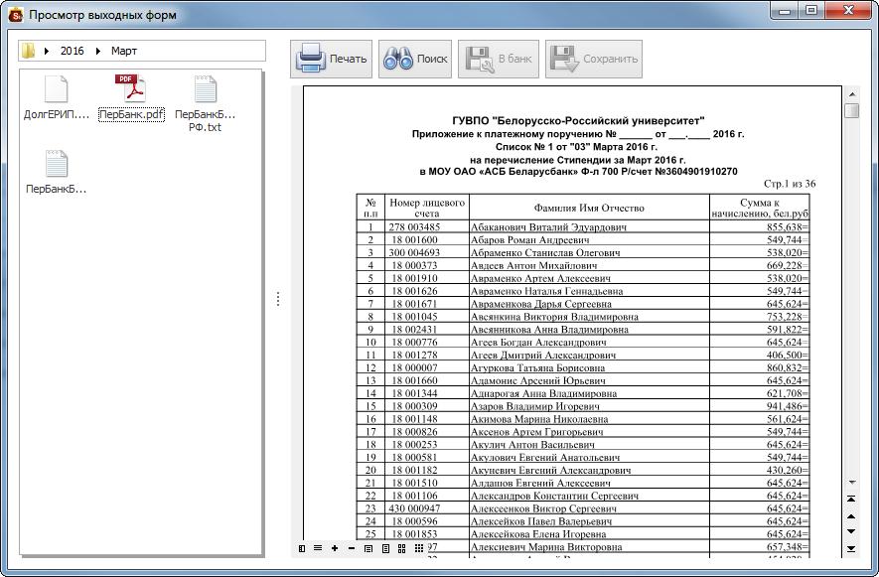The height and width of the screenshot is (577, 879).
Task: Click scrollbar up arrow of preview
Action: (x=852, y=94)
